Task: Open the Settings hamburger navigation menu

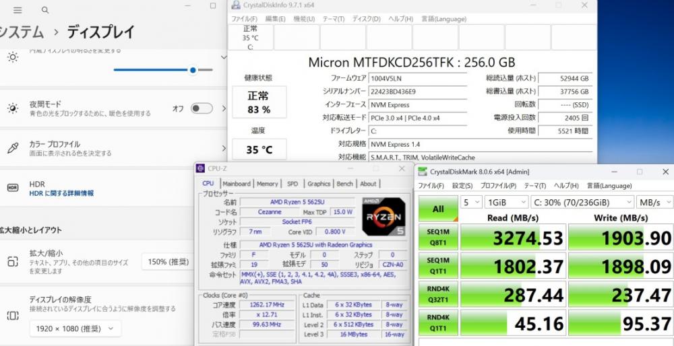Action: pos(18,10)
